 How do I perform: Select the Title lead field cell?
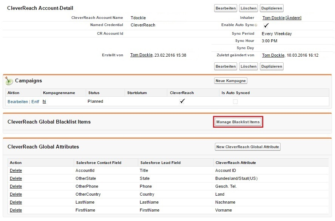tap(144, 170)
